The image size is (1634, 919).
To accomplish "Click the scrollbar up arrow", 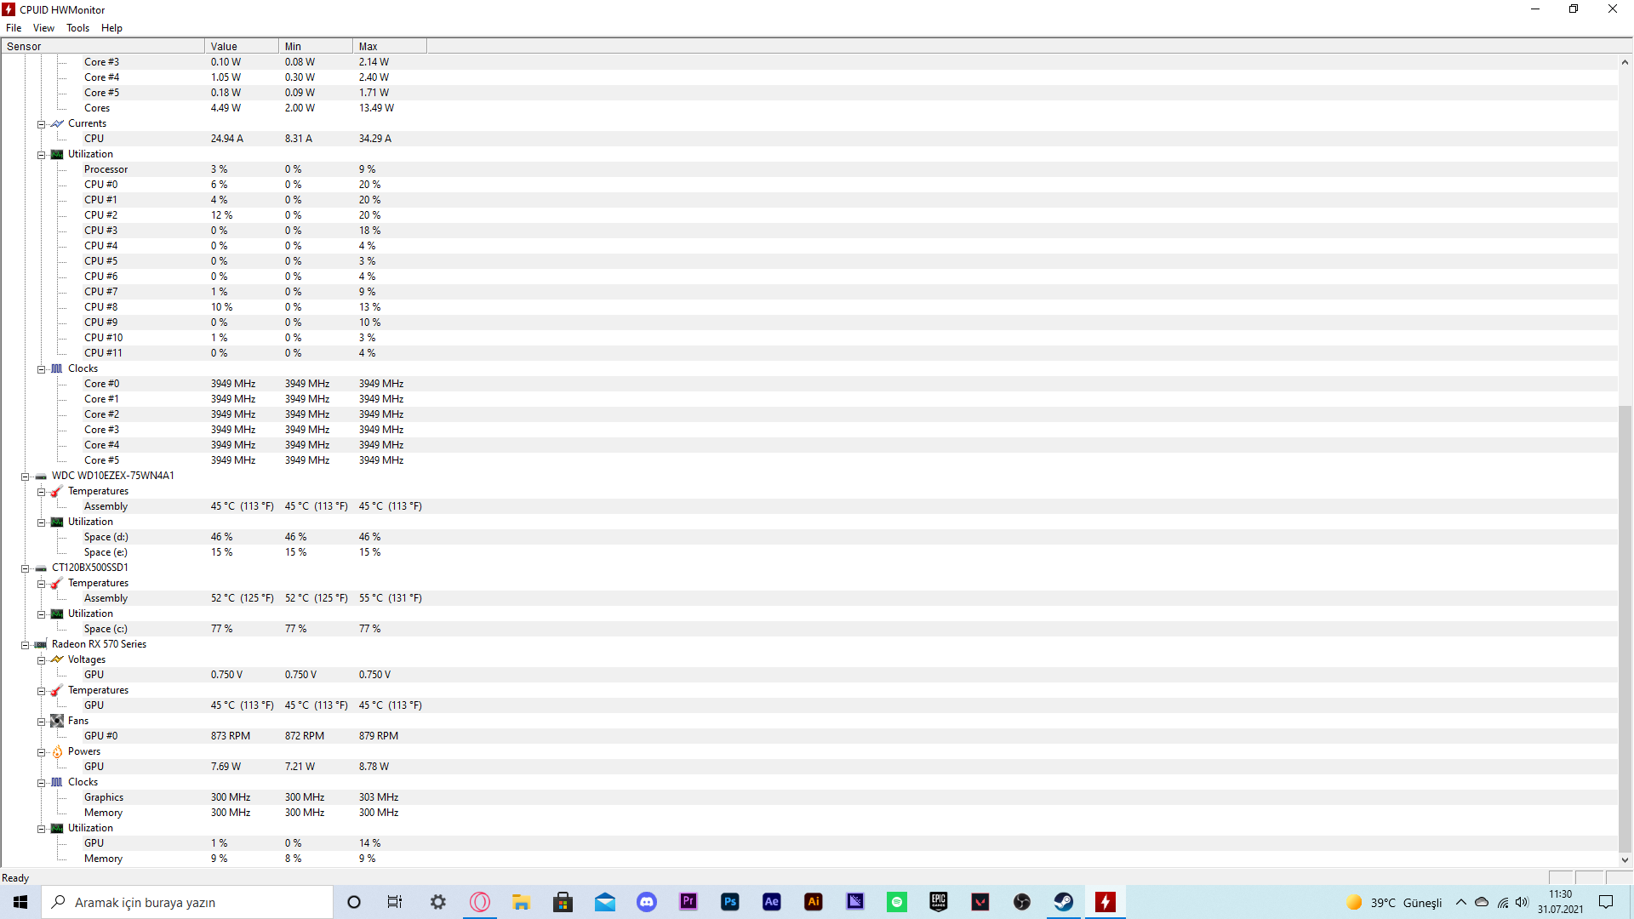I will (x=1625, y=62).
